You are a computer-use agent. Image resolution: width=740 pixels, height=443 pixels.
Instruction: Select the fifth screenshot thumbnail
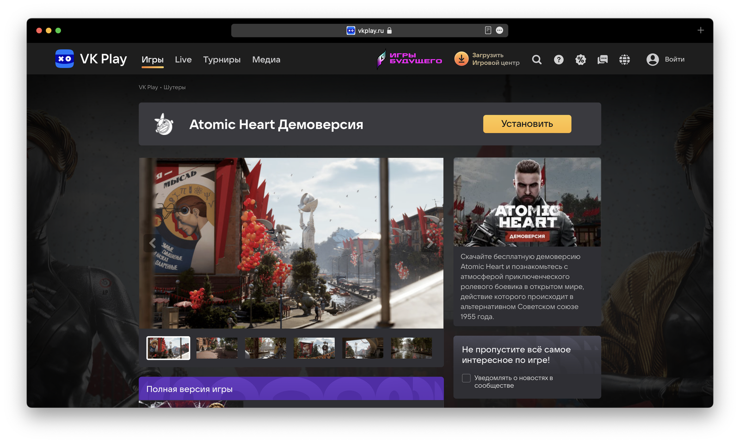[363, 348]
